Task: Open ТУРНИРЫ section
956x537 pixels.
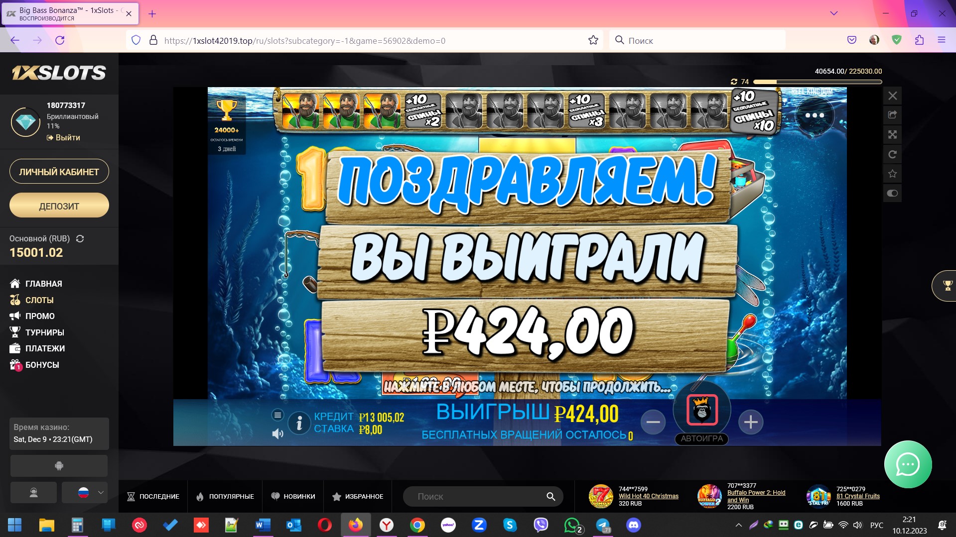Action: (37, 332)
